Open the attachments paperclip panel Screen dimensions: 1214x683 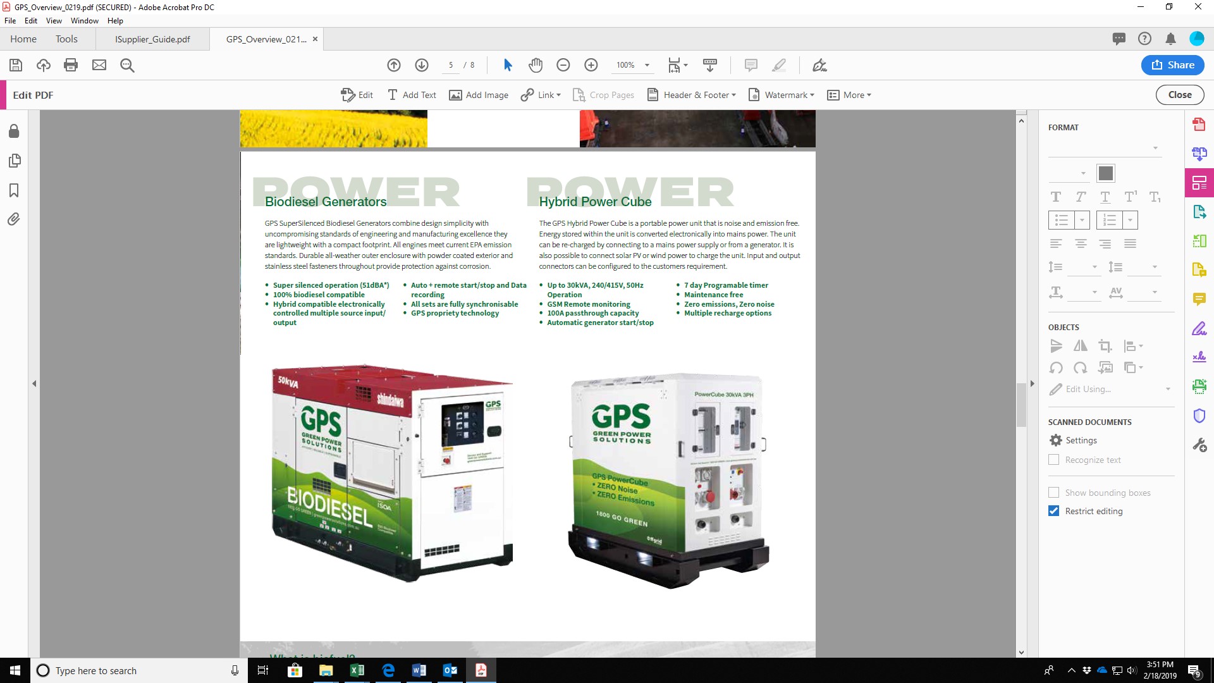[x=14, y=219]
